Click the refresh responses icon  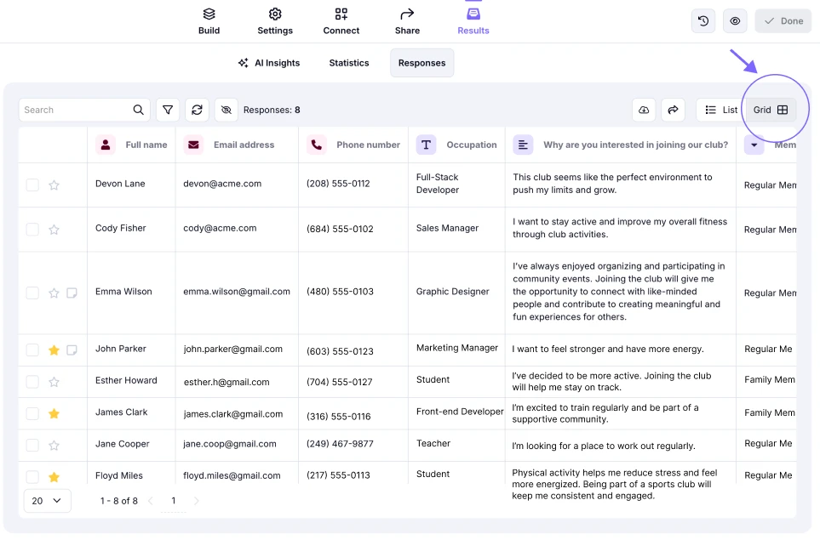click(x=197, y=110)
